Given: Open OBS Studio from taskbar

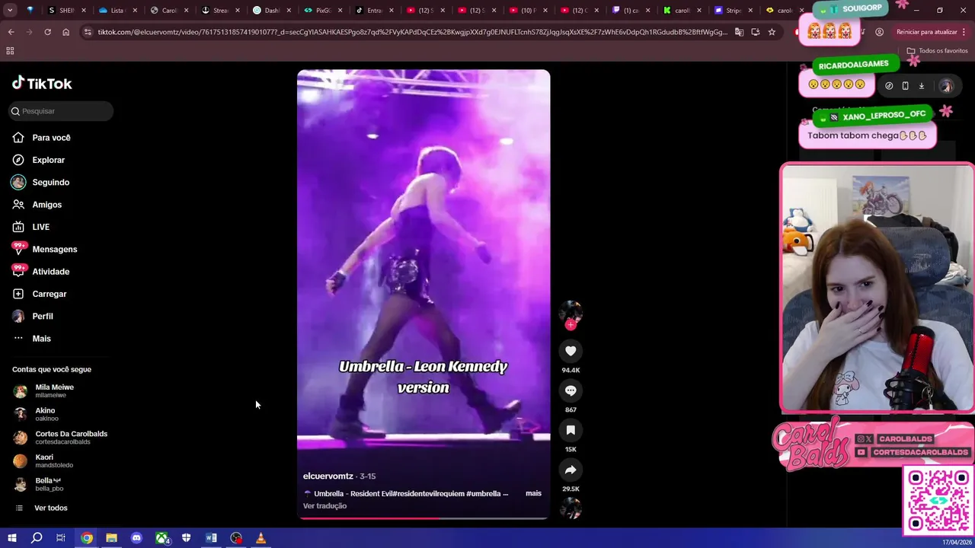Looking at the screenshot, I should (236, 538).
